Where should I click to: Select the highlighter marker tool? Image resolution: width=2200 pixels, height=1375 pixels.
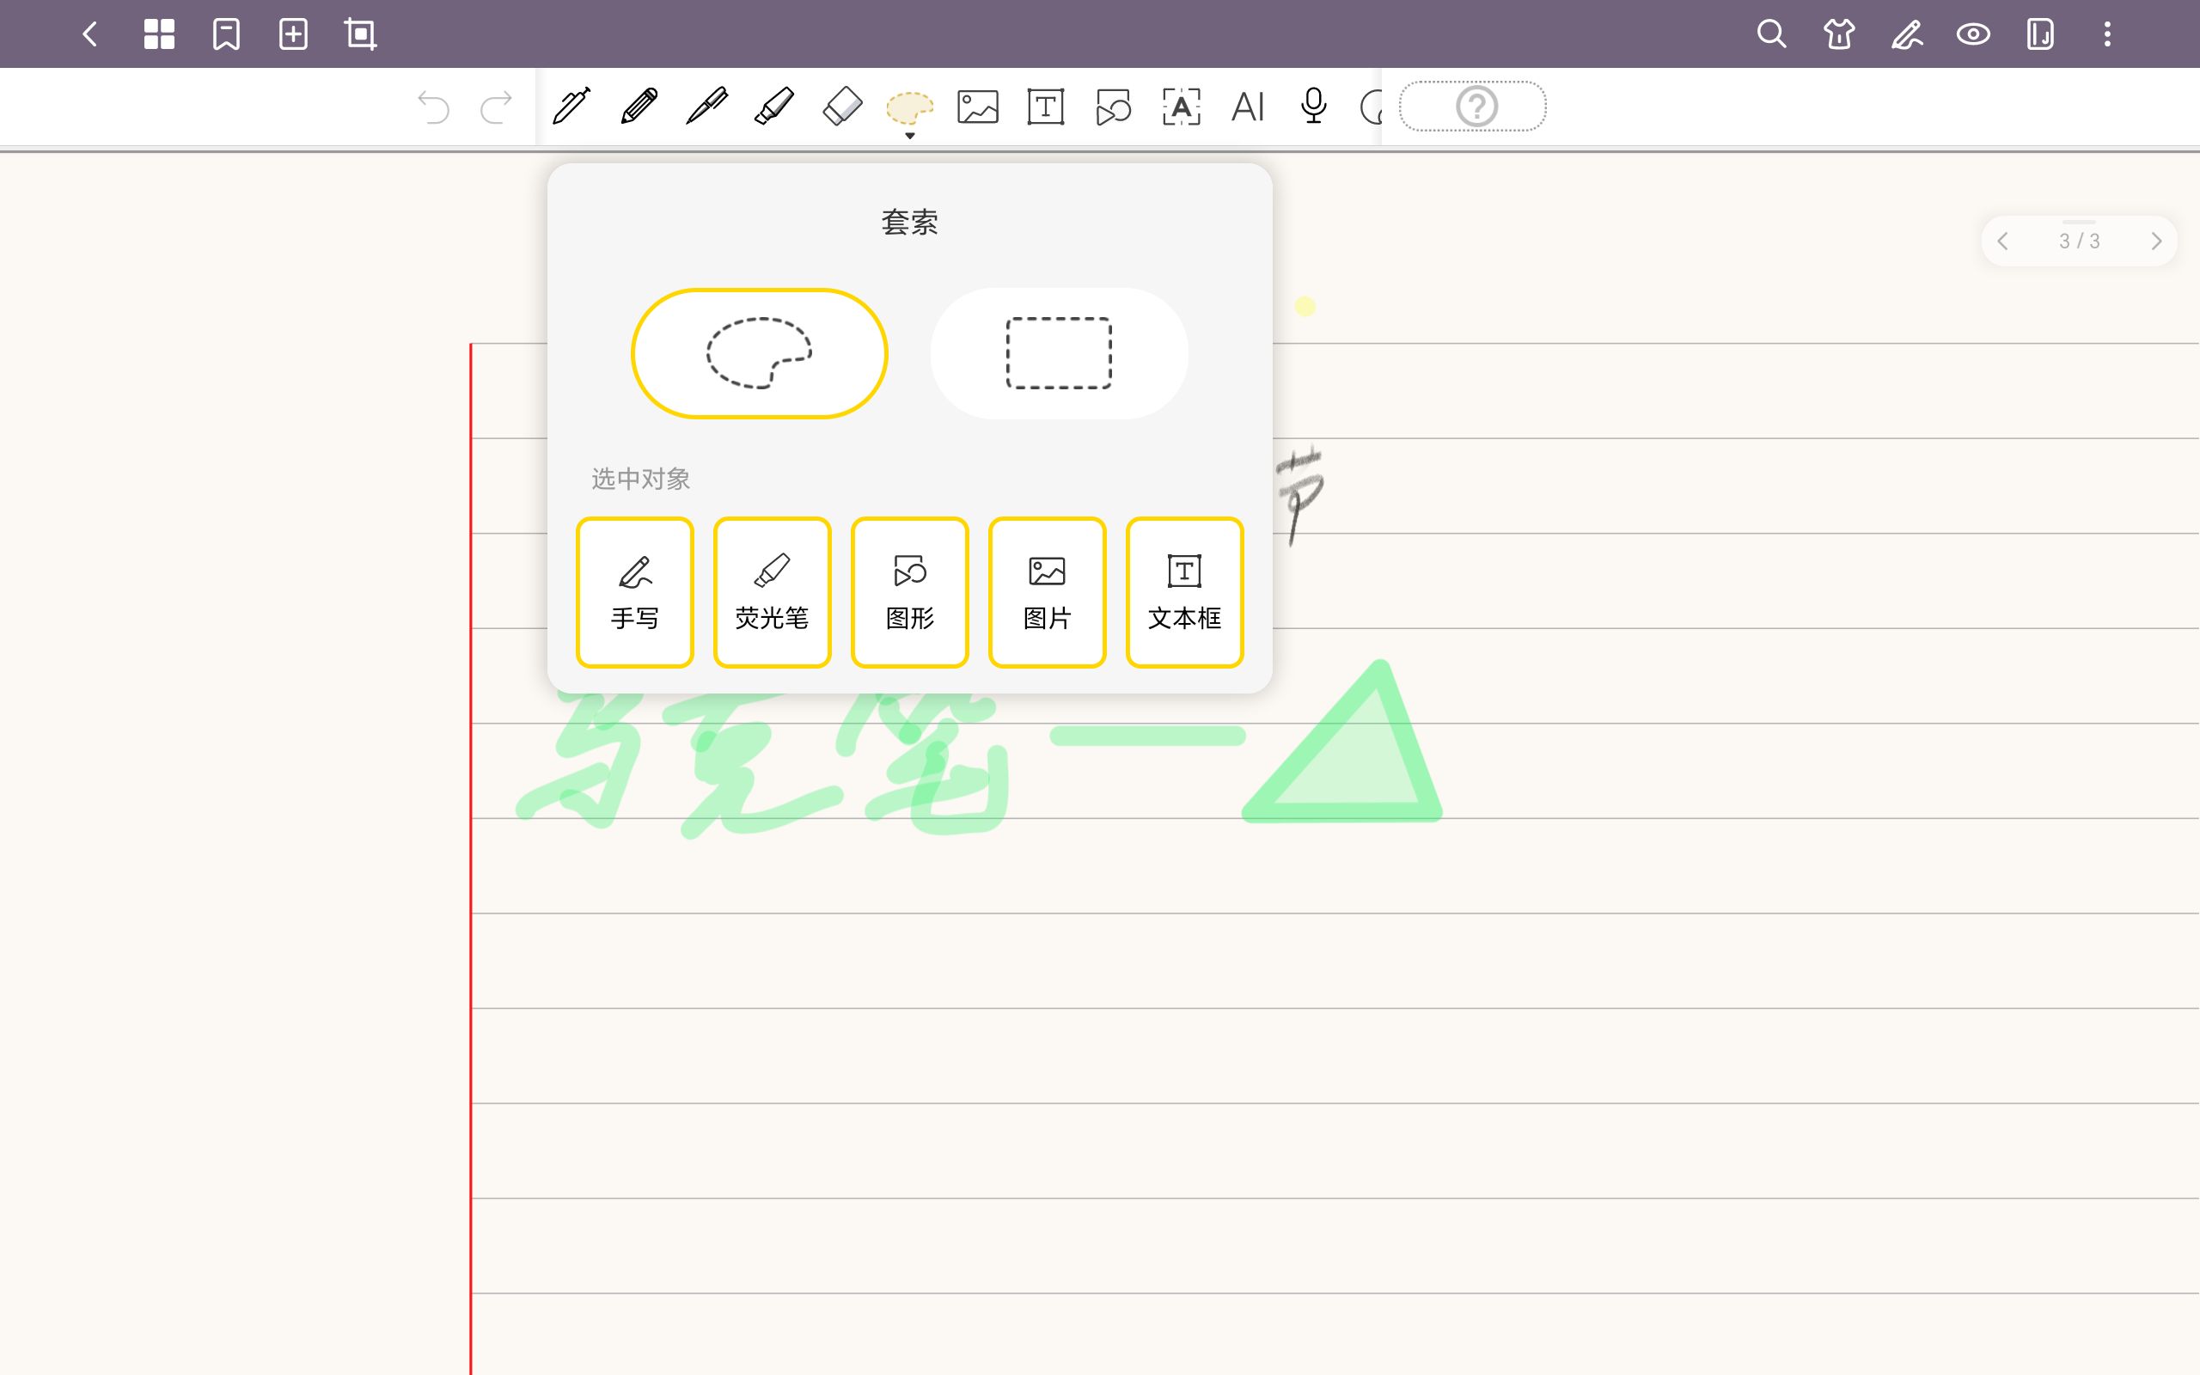[x=774, y=107]
